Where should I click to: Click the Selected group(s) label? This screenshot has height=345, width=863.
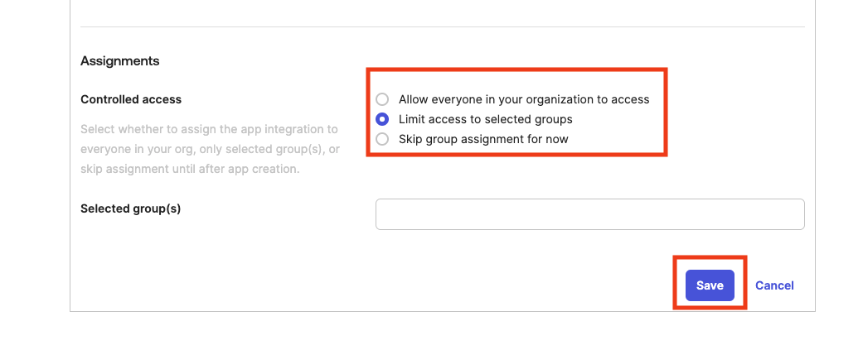pos(130,208)
